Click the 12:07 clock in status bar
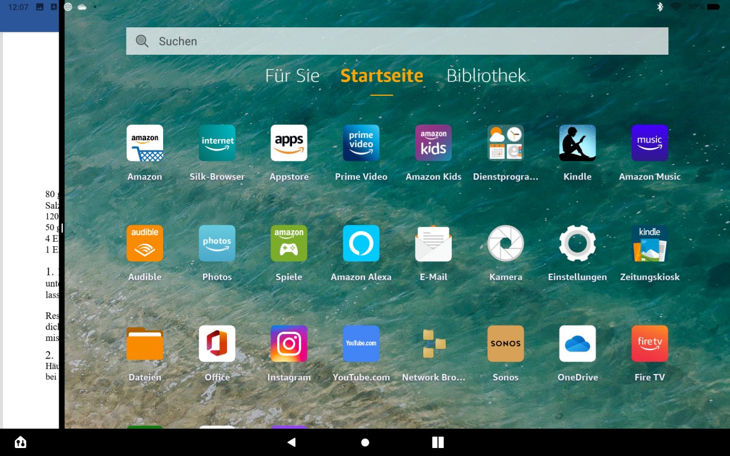The width and height of the screenshot is (730, 456). point(18,7)
